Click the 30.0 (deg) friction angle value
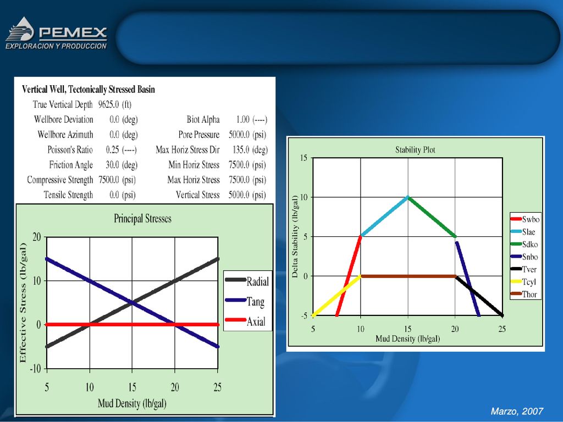The image size is (563, 422). coord(122,165)
